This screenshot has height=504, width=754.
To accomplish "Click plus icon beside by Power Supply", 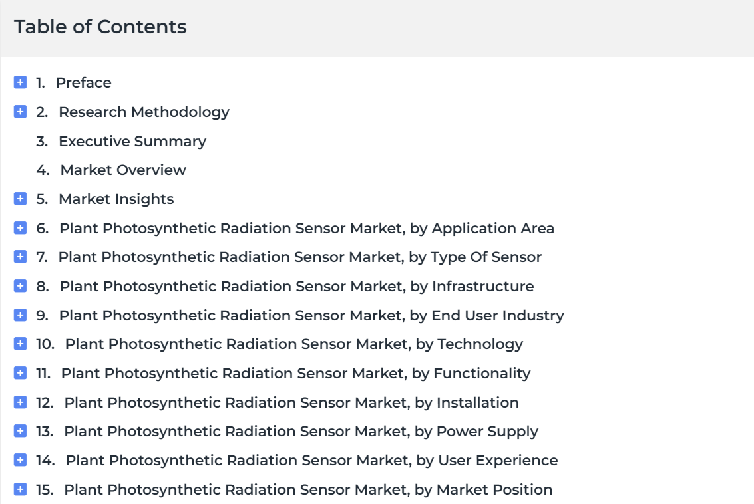I will tap(20, 432).
